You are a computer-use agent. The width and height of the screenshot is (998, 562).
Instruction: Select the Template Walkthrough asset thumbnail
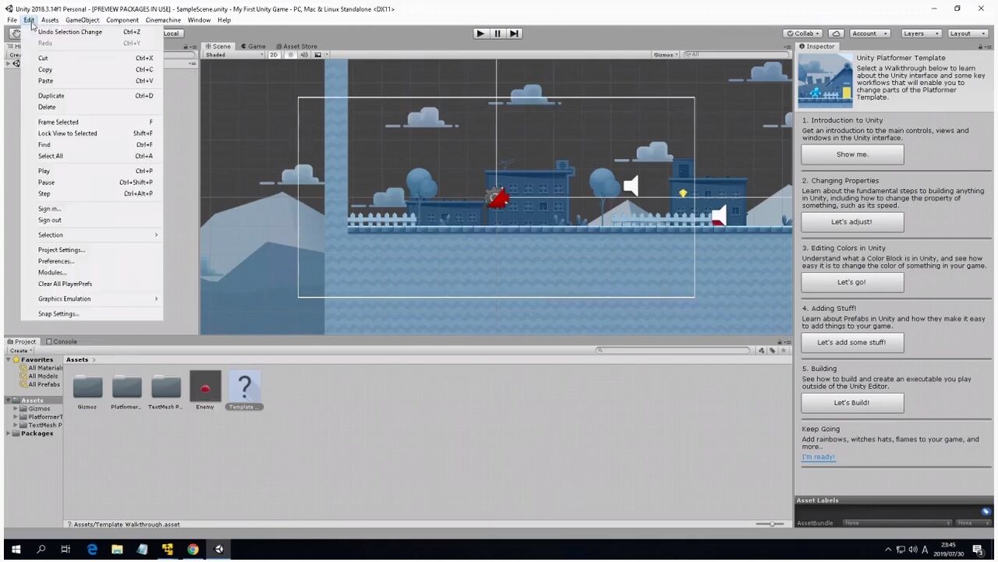244,386
